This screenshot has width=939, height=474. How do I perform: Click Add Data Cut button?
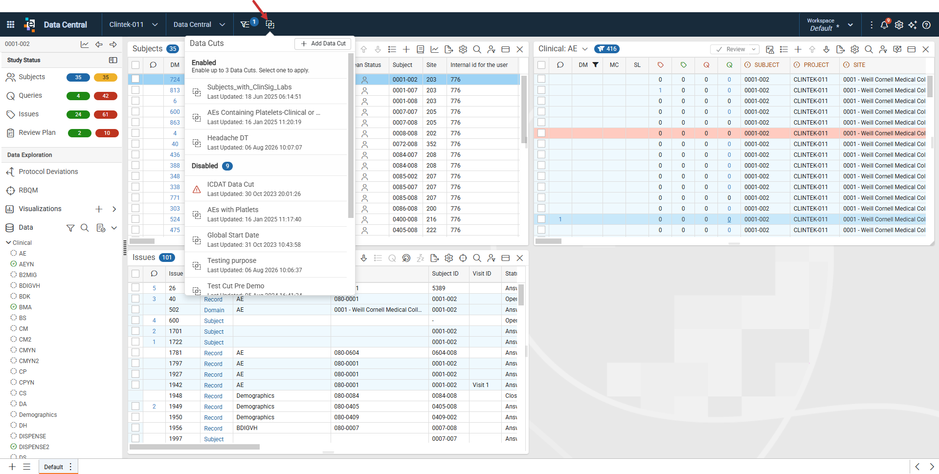[323, 43]
